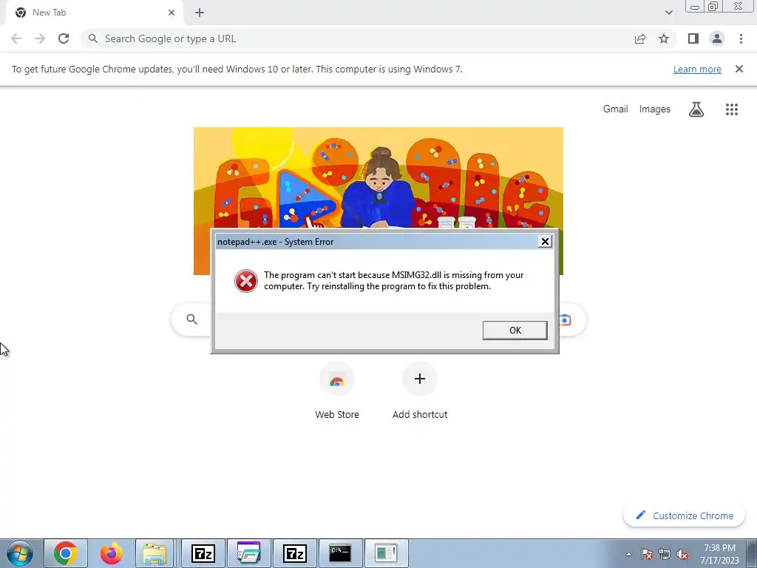This screenshot has height=568, width=757.
Task: Go forward using the forward arrow
Action: pyautogui.click(x=40, y=38)
